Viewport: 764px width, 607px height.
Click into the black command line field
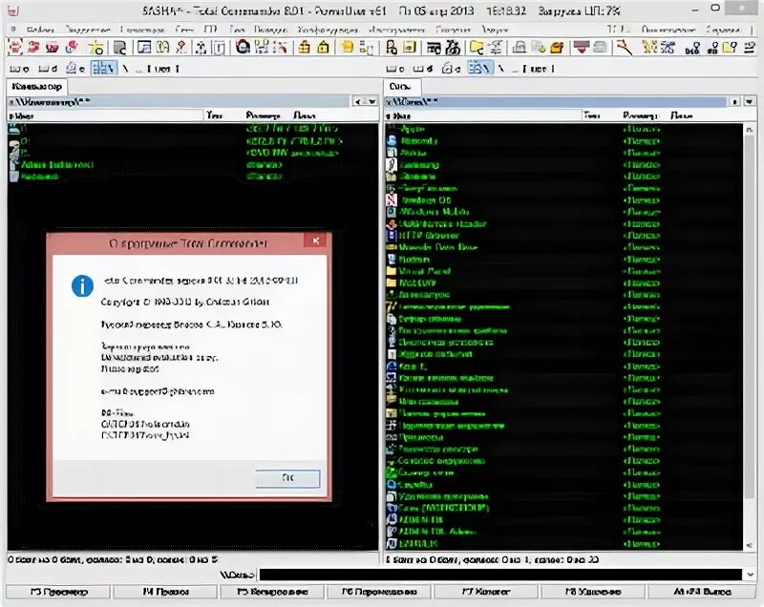click(500, 575)
